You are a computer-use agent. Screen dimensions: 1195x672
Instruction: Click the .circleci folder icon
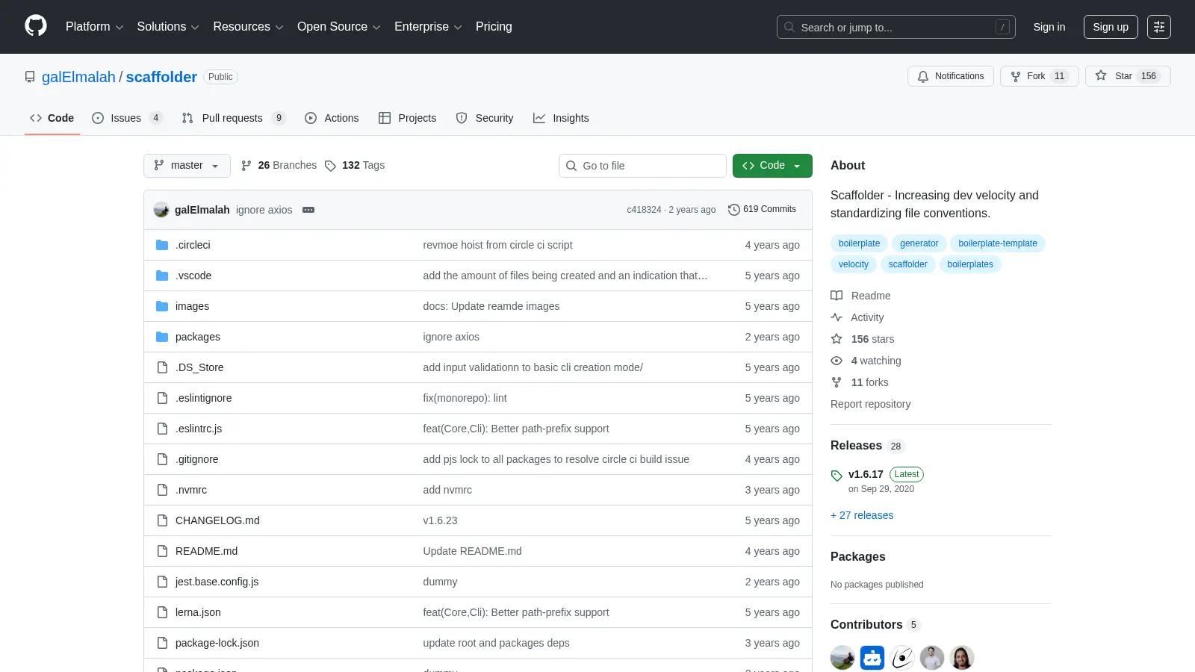pyautogui.click(x=162, y=245)
